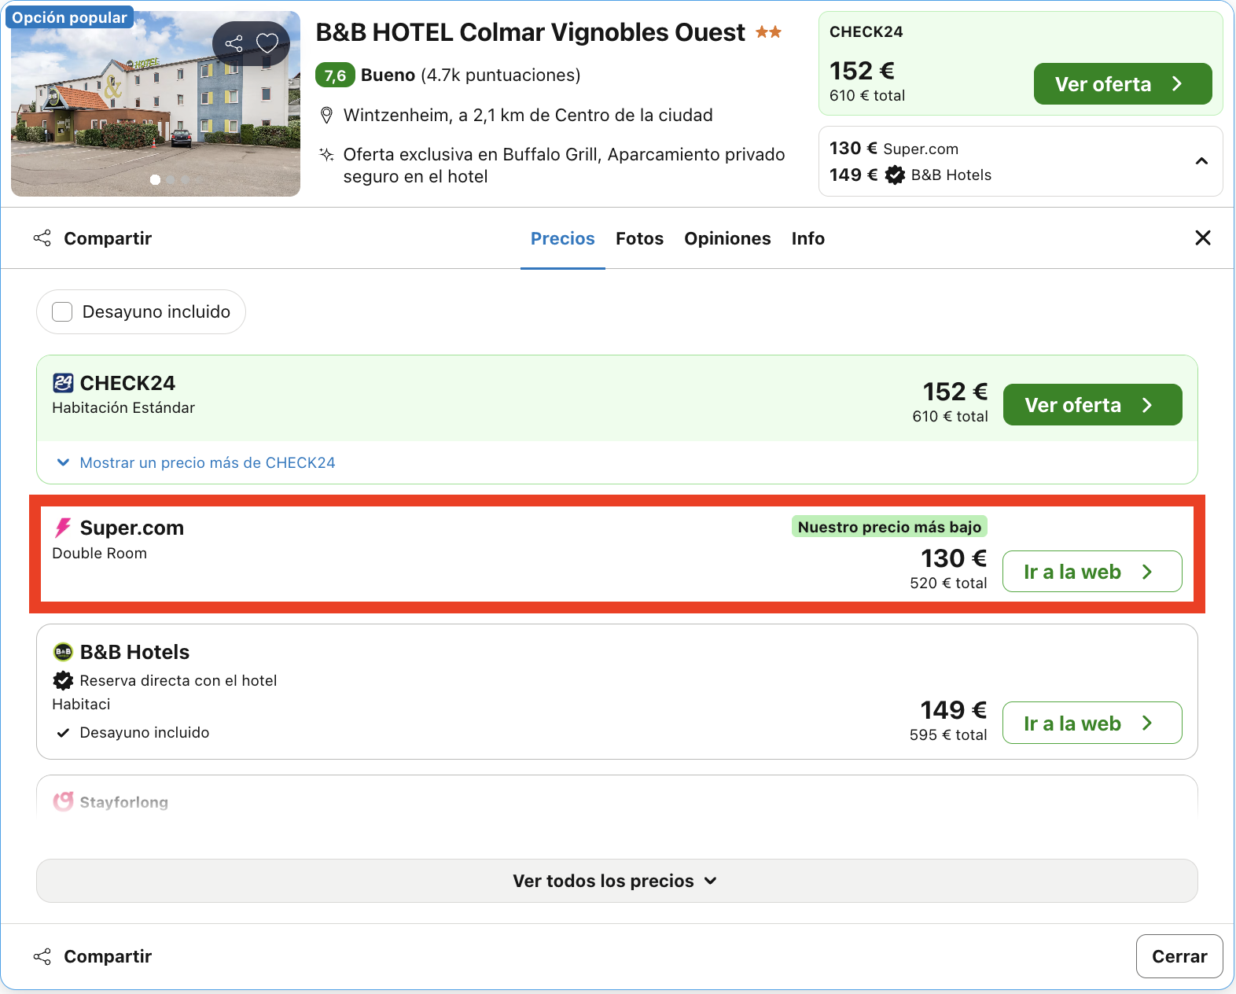Image resolution: width=1236 pixels, height=994 pixels.
Task: Click Ver oferta in the top CHECK24 box
Action: coord(1123,84)
